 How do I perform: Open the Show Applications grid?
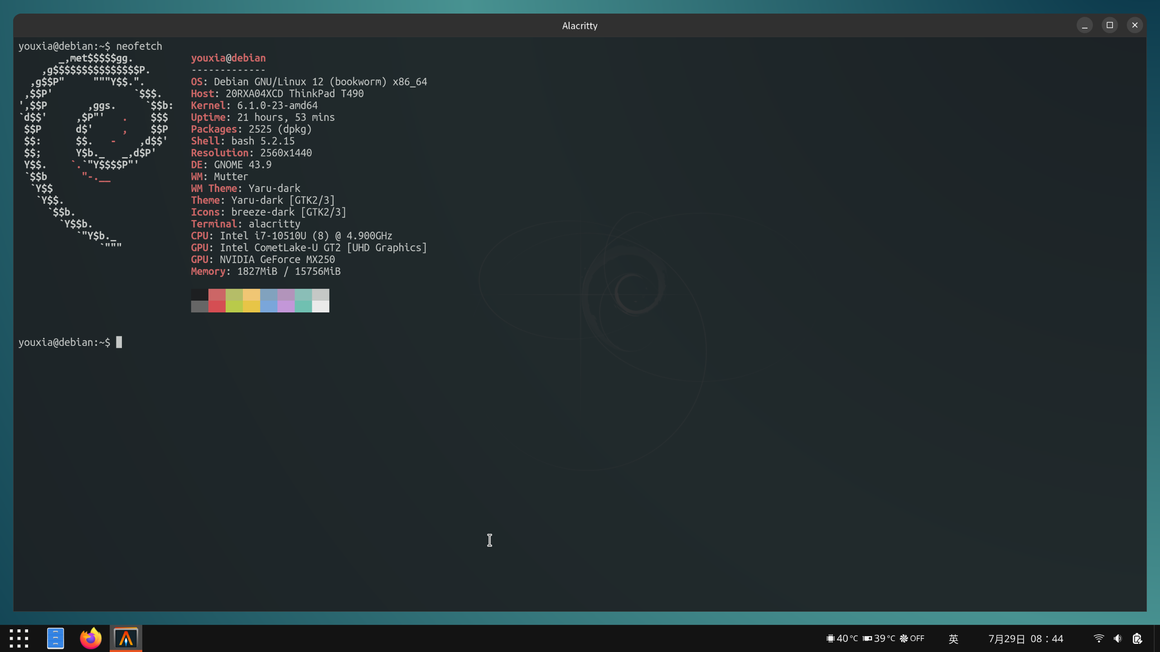(19, 638)
